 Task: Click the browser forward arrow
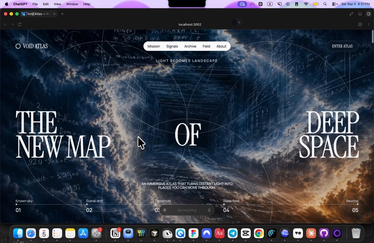[x=12, y=24]
